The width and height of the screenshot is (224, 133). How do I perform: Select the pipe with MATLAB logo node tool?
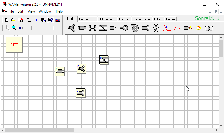188,28
